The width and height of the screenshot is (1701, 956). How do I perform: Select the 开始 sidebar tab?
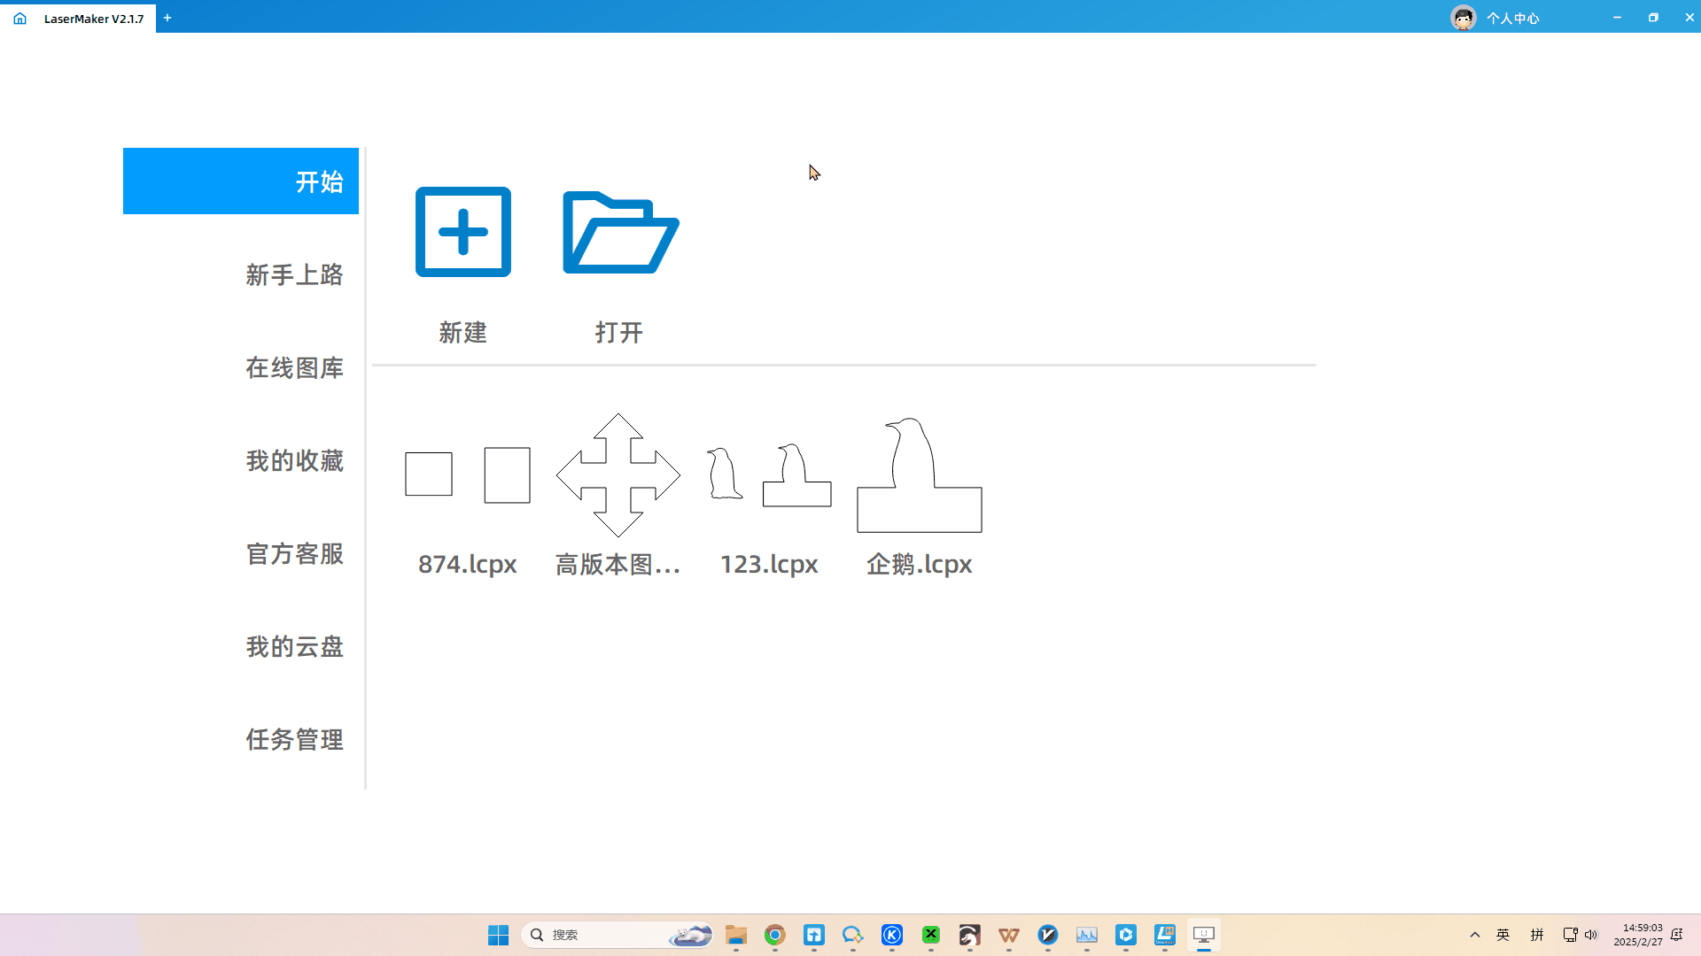coord(241,181)
